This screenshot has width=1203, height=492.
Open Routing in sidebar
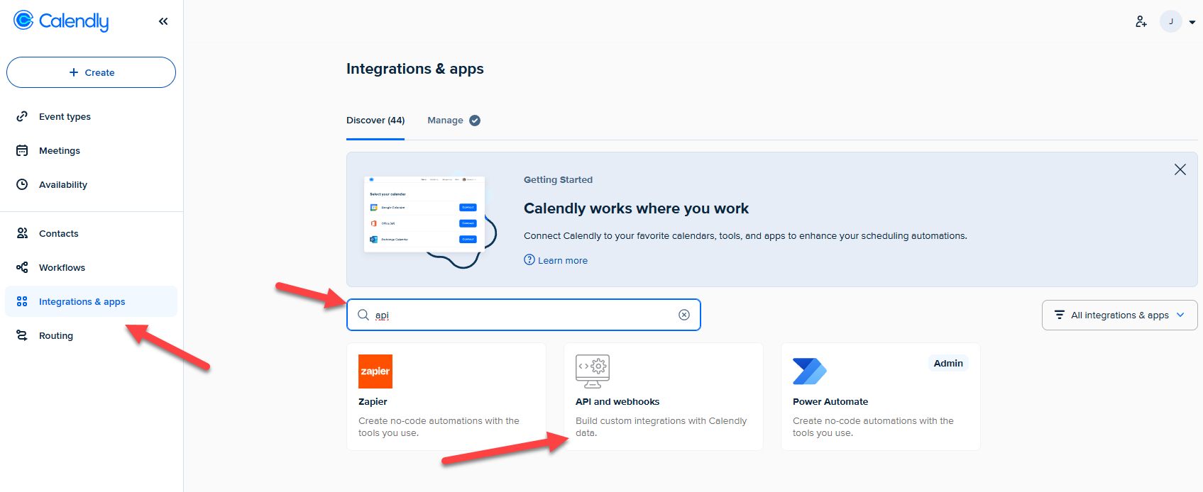(x=91, y=335)
